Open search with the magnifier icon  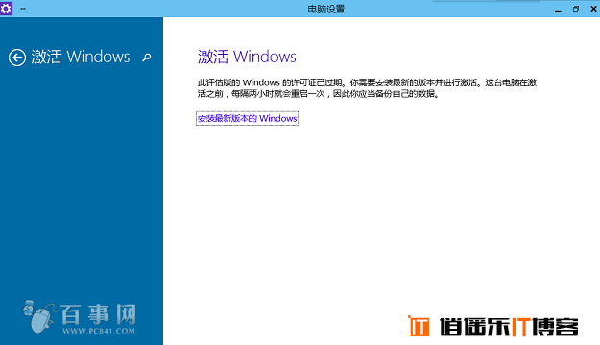(146, 57)
